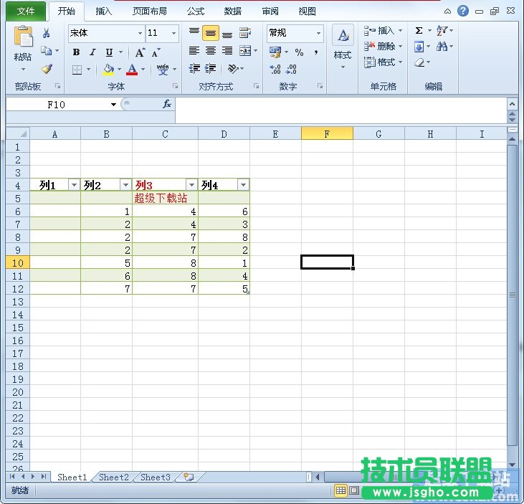Apply percent style formatting
This screenshot has height=504, width=524.
pos(299,52)
